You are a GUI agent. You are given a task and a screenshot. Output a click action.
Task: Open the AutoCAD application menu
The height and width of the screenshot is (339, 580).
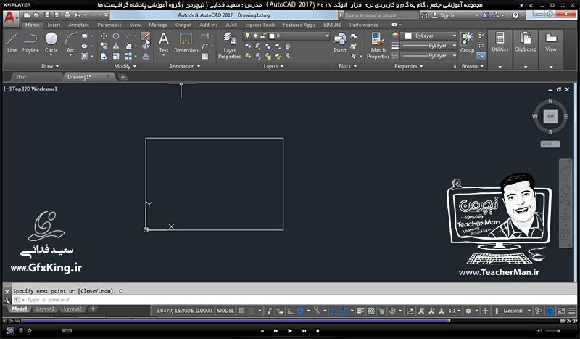10,17
